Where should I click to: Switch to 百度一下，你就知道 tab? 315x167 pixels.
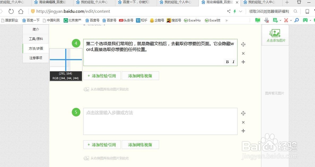pyautogui.click(x=136, y=2)
